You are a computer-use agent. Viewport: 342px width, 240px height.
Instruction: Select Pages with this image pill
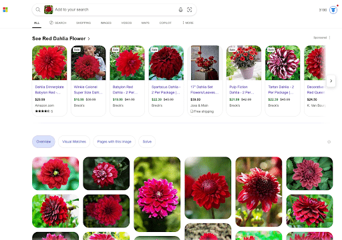coord(114,141)
